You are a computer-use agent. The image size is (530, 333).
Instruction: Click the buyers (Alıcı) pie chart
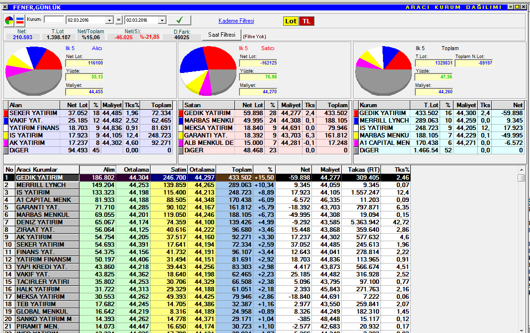(x=34, y=70)
